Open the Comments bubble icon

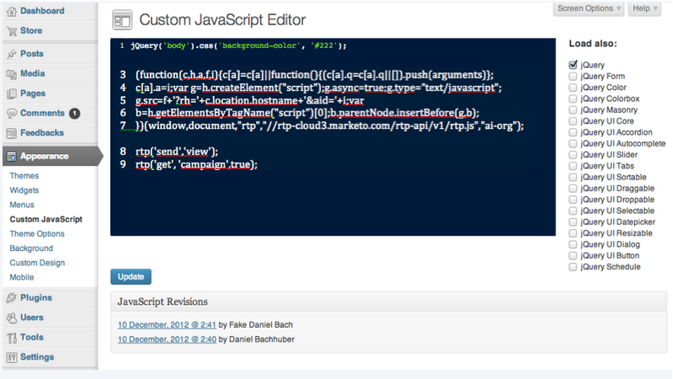coord(12,114)
